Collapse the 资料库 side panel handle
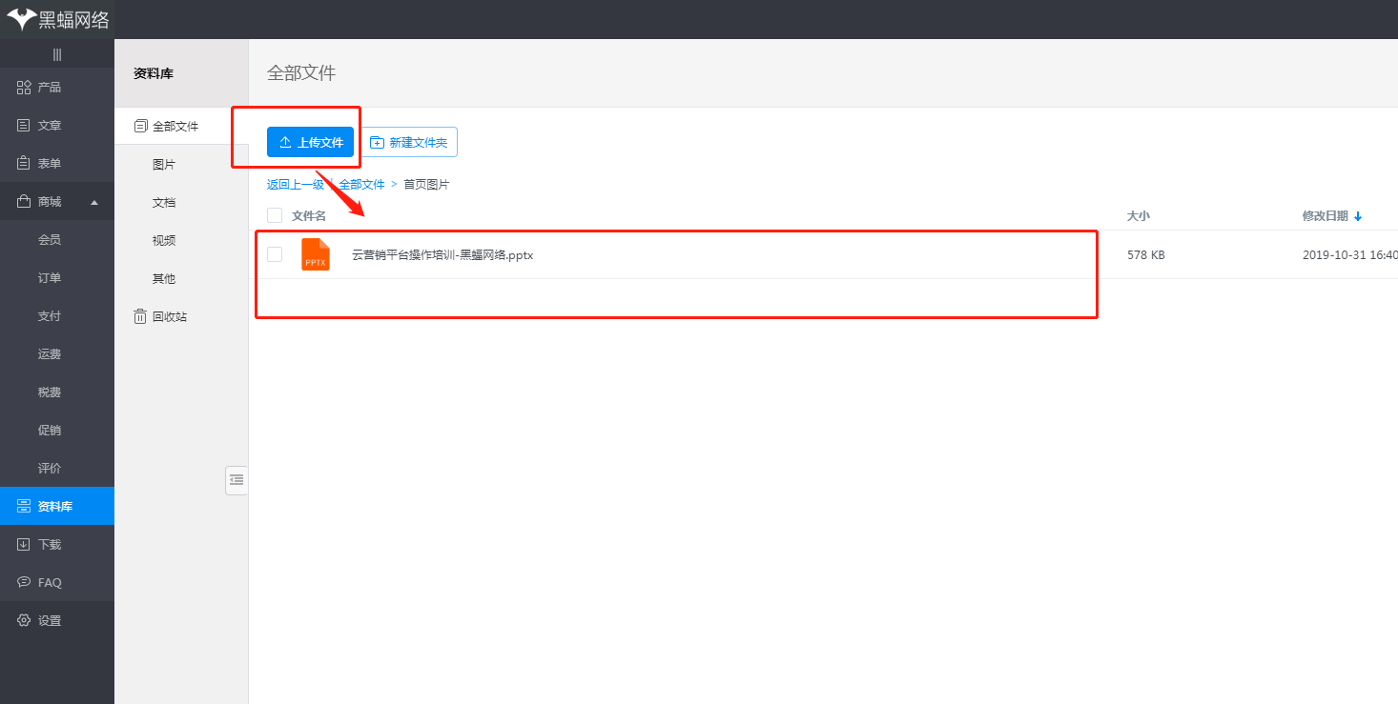The height and width of the screenshot is (704, 1398). pos(236,480)
